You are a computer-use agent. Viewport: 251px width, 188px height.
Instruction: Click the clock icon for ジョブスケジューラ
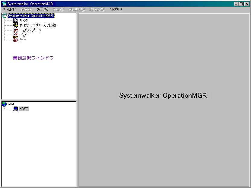(x=16, y=30)
